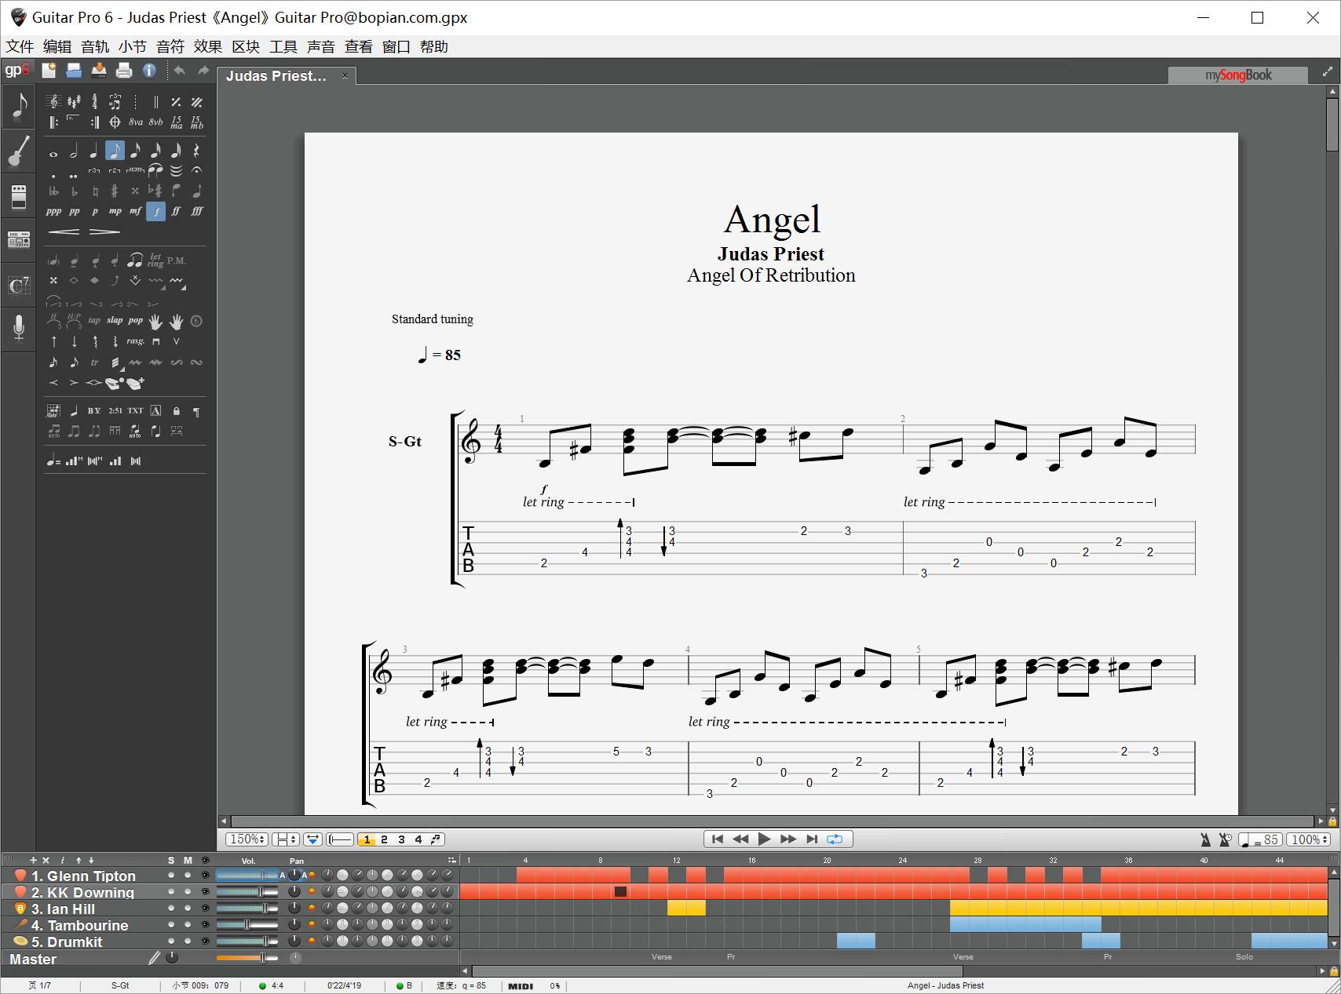Set the key signature
Image resolution: width=1341 pixels, height=994 pixels.
(x=74, y=101)
